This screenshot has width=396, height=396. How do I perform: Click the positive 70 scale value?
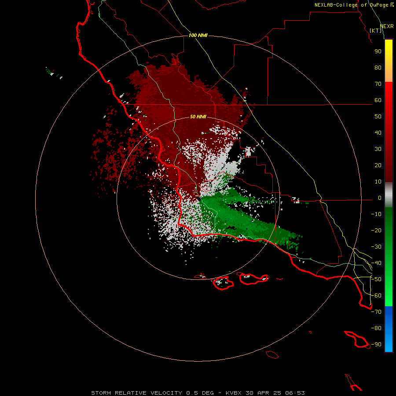[378, 84]
